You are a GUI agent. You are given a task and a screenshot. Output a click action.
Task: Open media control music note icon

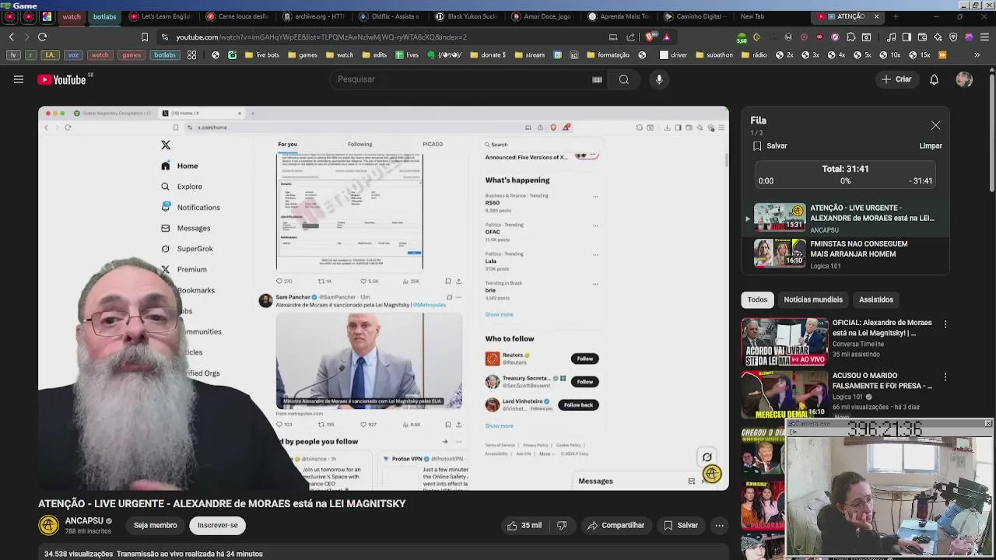pyautogui.click(x=892, y=37)
